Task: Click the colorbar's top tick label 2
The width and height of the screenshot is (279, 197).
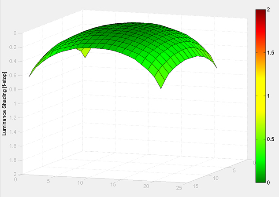Action: 268,10
